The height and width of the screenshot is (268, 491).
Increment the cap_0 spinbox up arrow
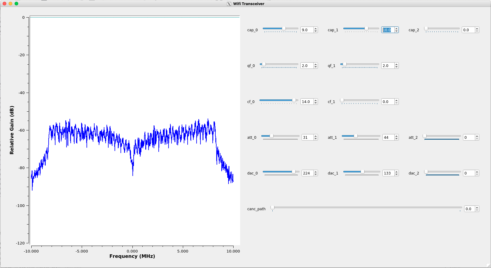point(316,29)
